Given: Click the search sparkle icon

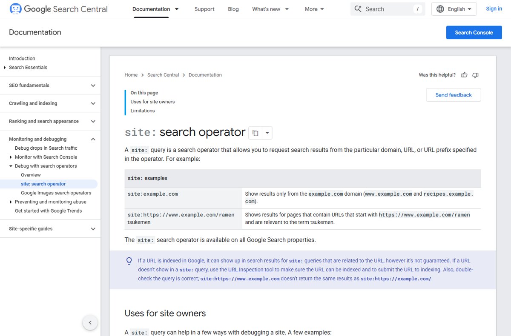Looking at the screenshot, I should [x=358, y=9].
